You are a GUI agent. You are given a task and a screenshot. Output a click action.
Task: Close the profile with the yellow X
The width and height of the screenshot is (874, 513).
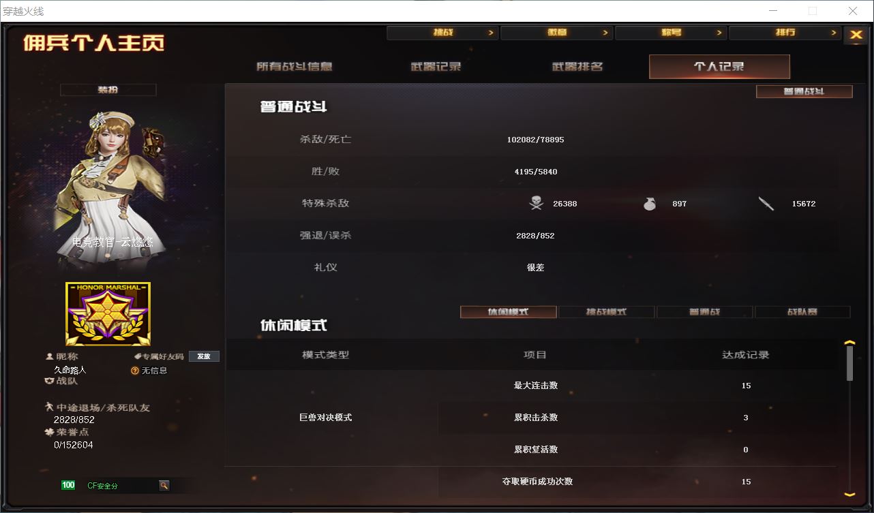pos(856,35)
